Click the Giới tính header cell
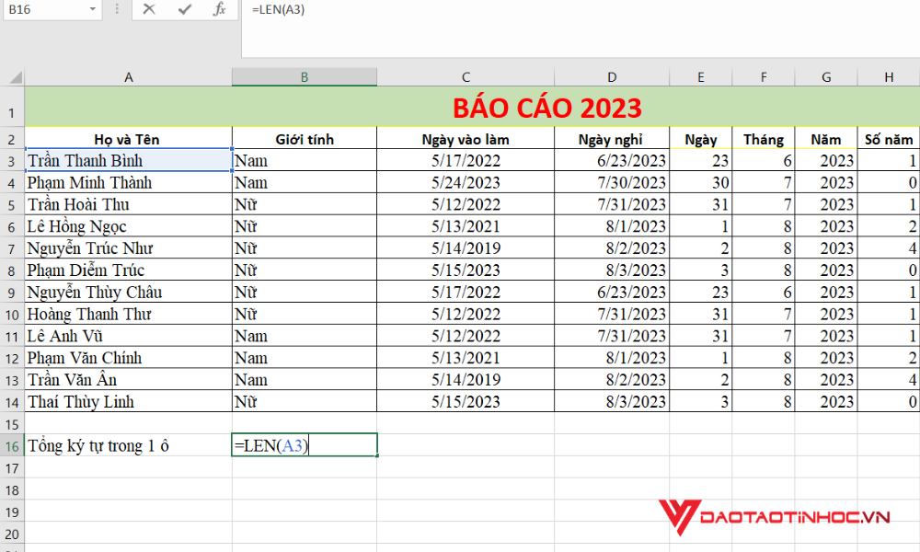Screen dimensions: 920x552 click(305, 139)
